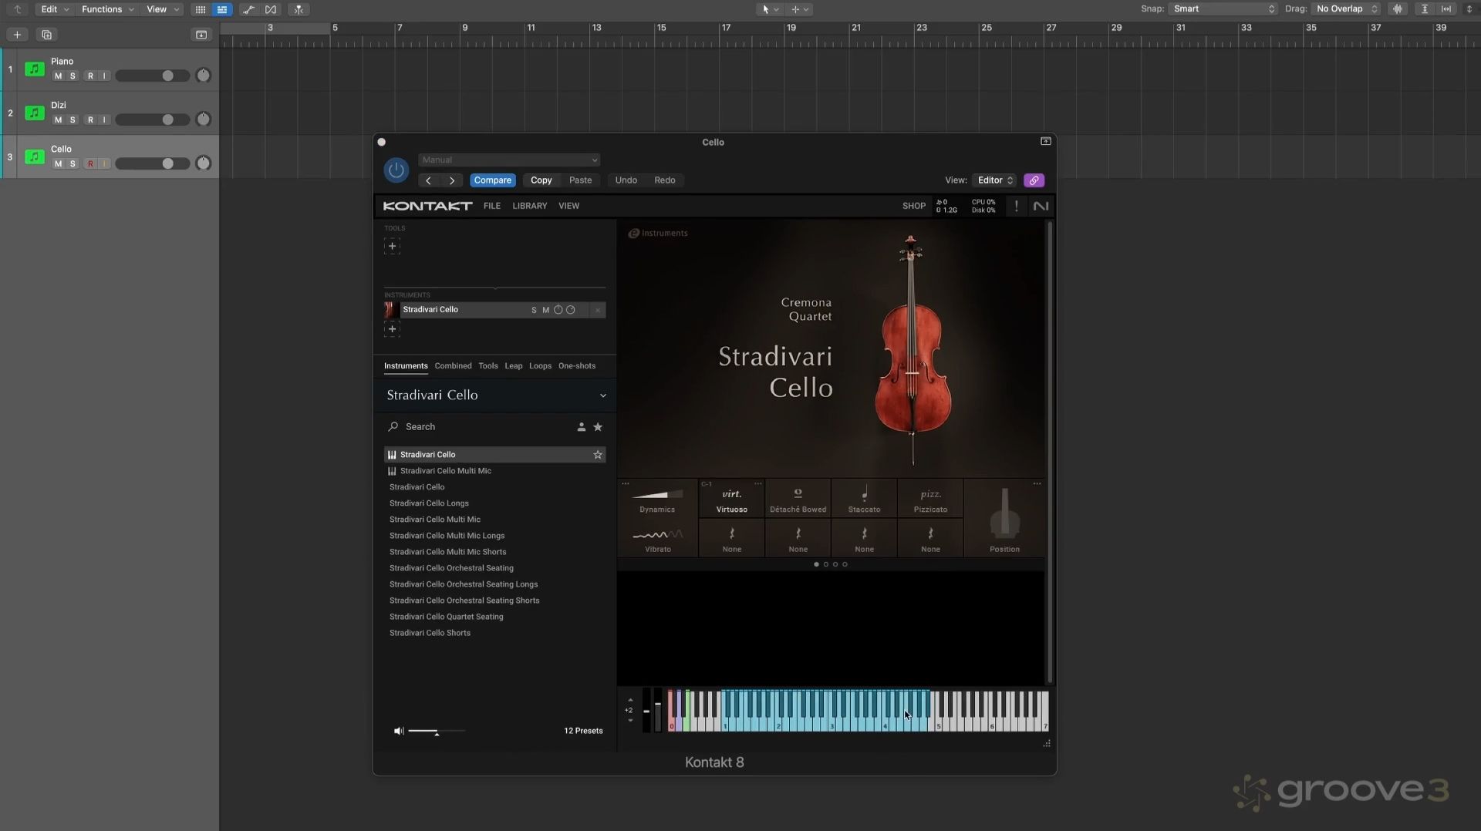The image size is (1481, 831).
Task: Select the Staccato articulation
Action: 864,499
